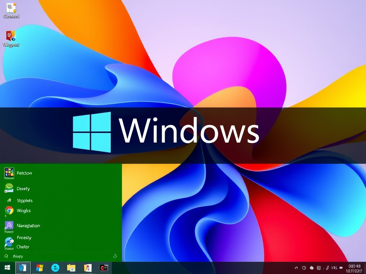Select the Fmesty entry in start menu

coord(24,238)
